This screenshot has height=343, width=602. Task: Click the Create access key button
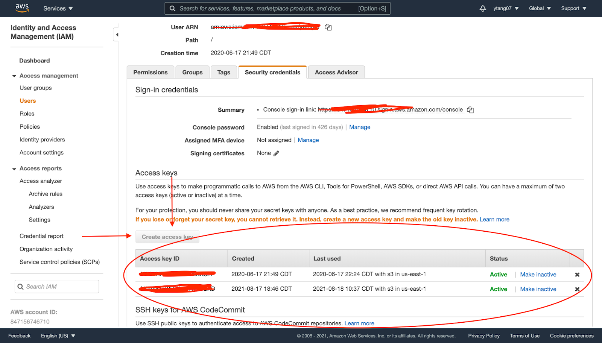[167, 237]
